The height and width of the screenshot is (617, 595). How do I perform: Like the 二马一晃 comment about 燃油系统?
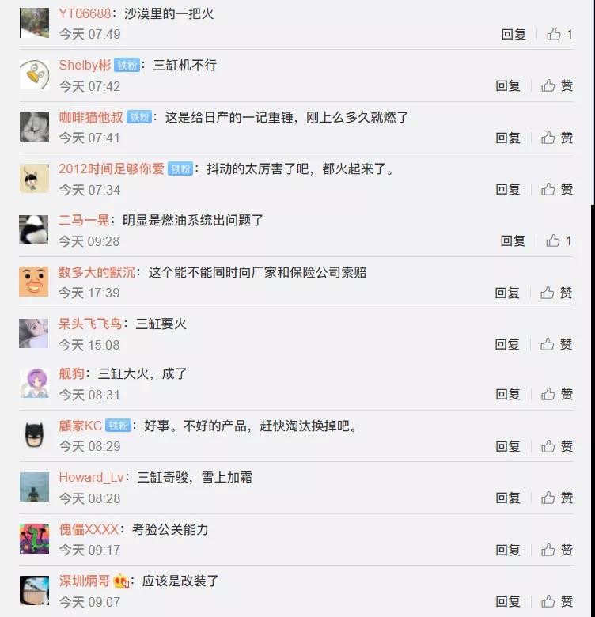(553, 240)
